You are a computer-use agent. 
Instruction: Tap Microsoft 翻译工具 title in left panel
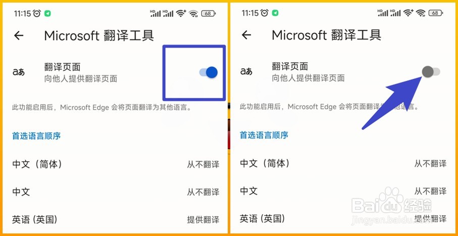[x=99, y=36]
